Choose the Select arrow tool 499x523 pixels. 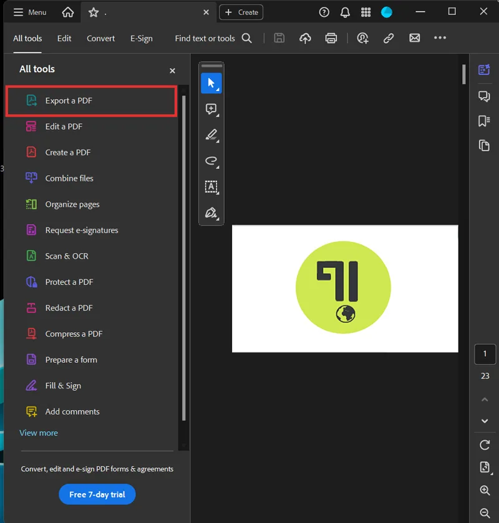[x=211, y=83]
